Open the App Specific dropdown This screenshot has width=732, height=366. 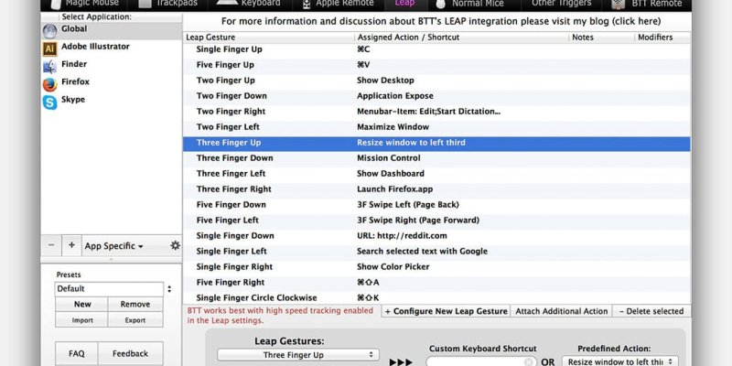[113, 246]
